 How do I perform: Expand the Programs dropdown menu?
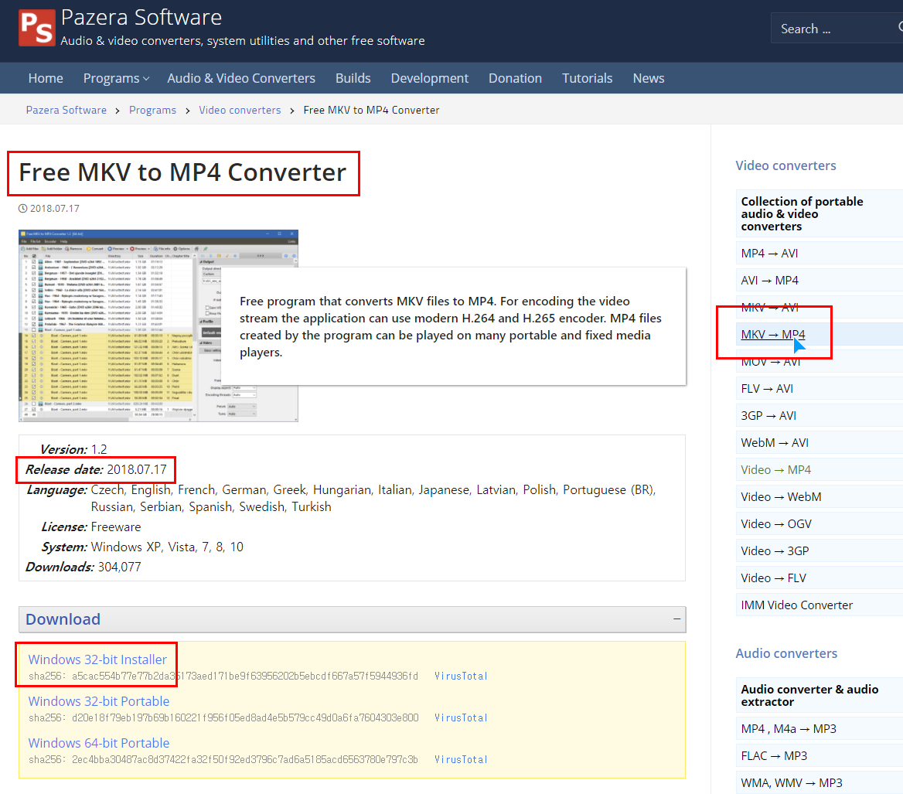pos(116,78)
